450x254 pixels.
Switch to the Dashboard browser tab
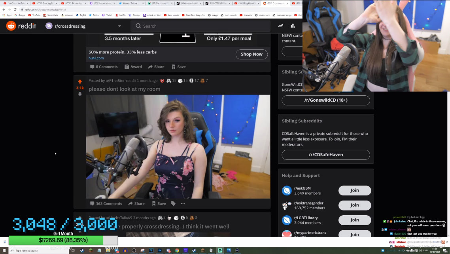click(160, 4)
